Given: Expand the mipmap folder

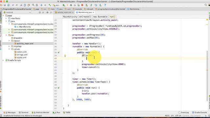Looking at the screenshot, I should click(9, 47).
